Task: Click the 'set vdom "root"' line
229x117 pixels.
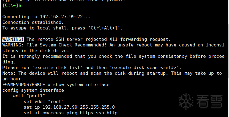Action: 44,102
